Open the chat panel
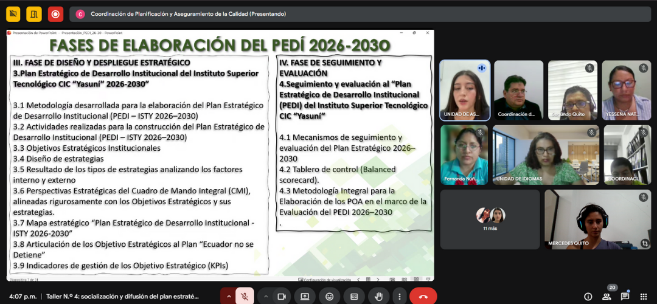Viewport: 657px width, 304px height. click(625, 296)
